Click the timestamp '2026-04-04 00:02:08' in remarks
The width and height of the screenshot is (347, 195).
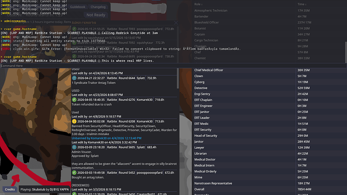tap(91, 122)
